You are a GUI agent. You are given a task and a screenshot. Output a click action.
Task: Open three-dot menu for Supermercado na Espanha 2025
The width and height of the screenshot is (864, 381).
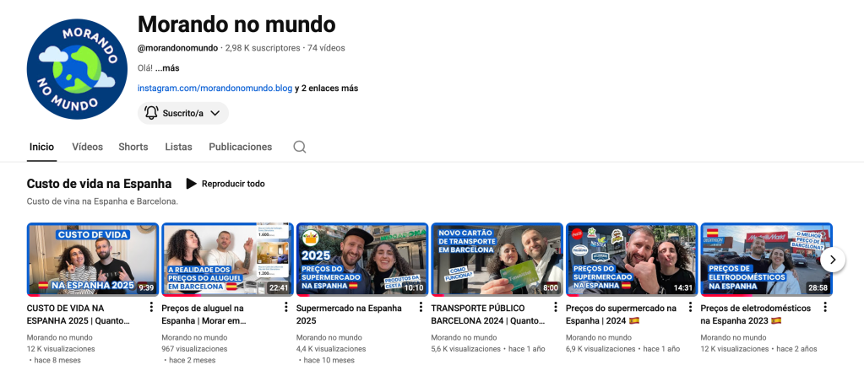point(421,309)
